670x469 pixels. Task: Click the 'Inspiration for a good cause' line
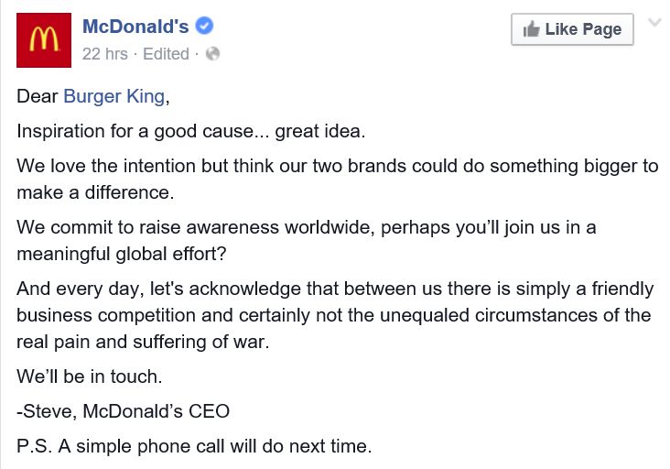(x=190, y=131)
